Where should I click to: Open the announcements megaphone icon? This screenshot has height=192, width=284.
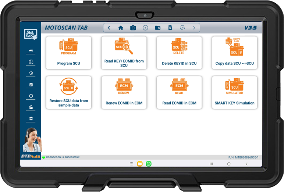point(31,50)
